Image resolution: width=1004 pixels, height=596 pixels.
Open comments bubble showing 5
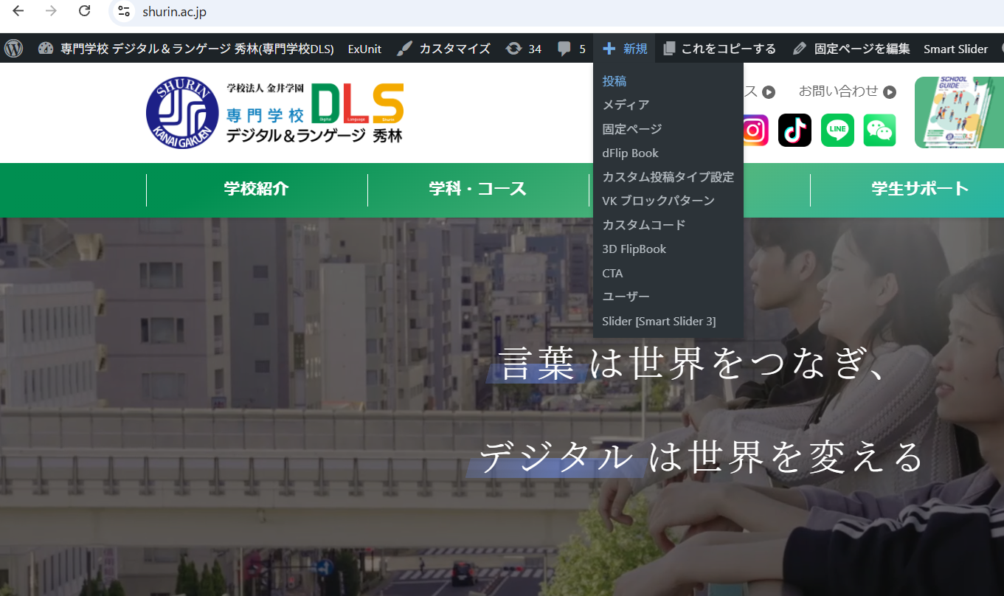[x=572, y=49]
